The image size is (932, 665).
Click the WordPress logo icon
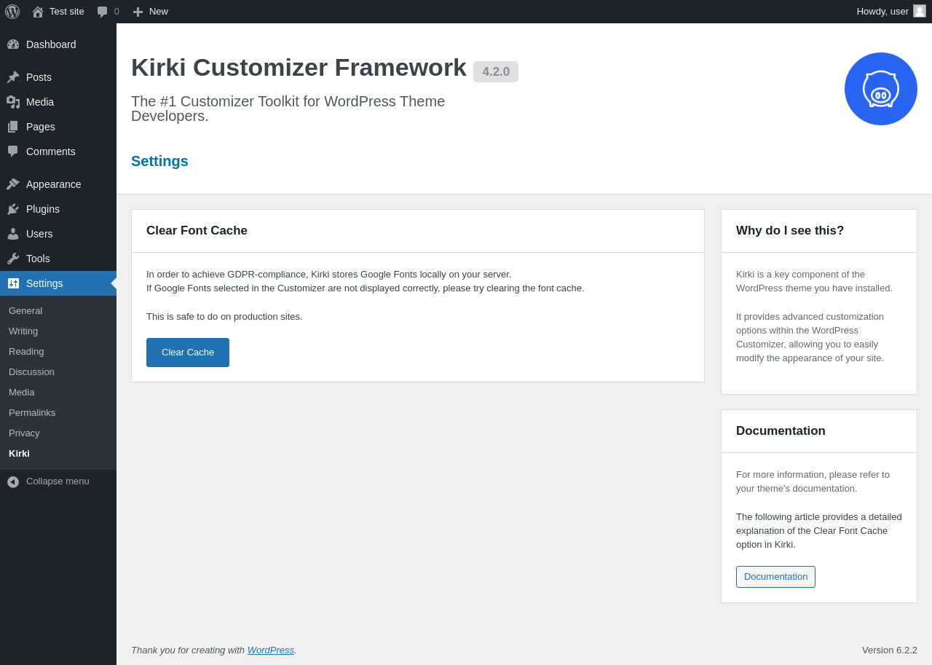(12, 12)
